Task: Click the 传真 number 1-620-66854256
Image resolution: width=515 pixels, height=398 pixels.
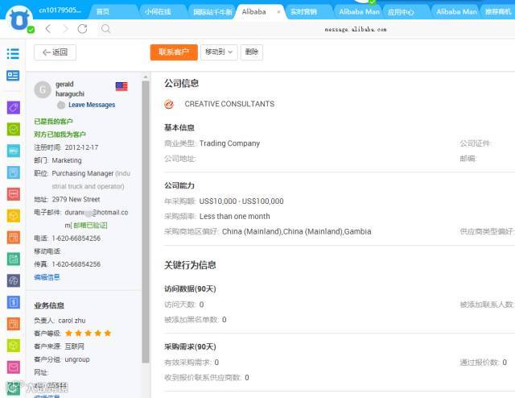Action: [x=76, y=264]
